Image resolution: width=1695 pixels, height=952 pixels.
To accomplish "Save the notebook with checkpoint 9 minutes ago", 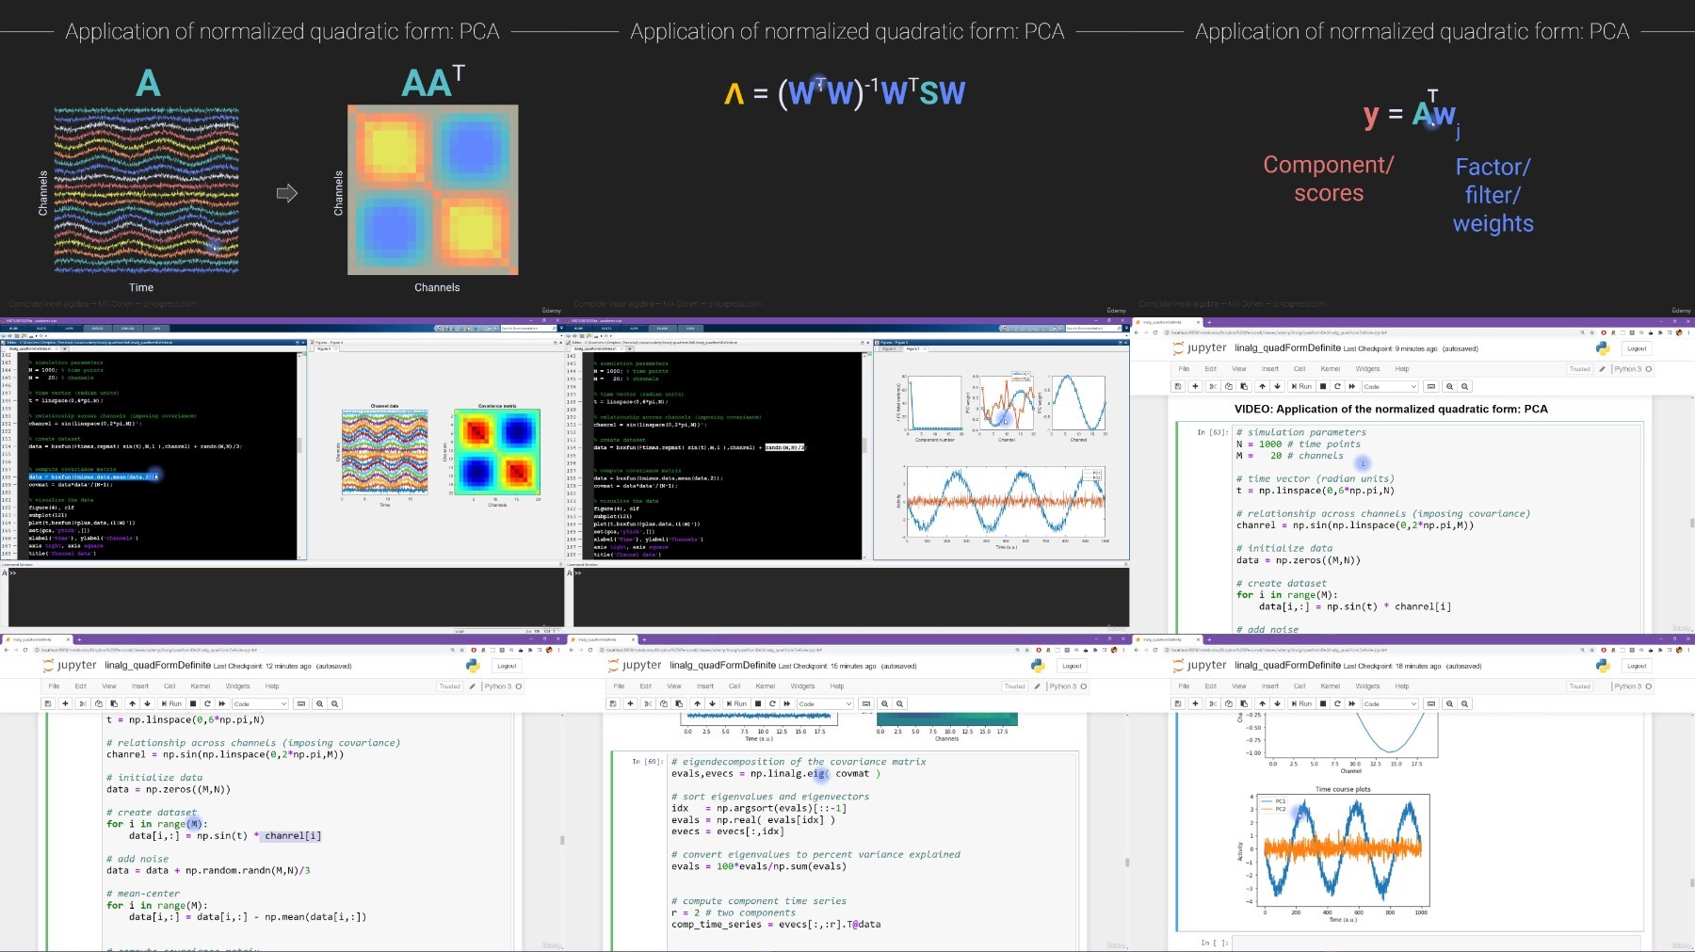I will [1178, 386].
